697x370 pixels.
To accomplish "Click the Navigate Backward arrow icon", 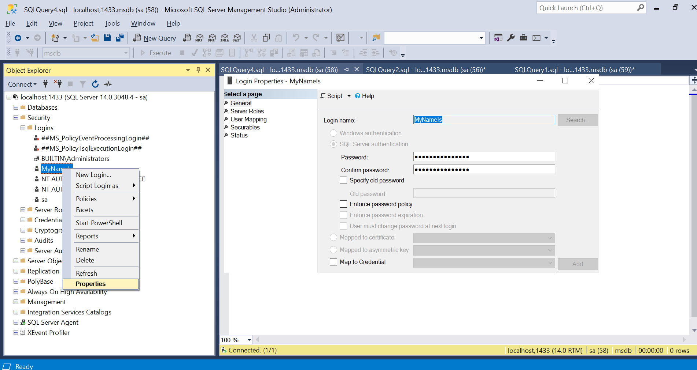I will [x=18, y=38].
